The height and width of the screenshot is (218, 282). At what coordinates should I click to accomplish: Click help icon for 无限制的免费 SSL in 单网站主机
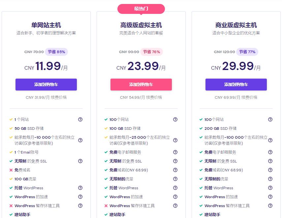(80, 161)
